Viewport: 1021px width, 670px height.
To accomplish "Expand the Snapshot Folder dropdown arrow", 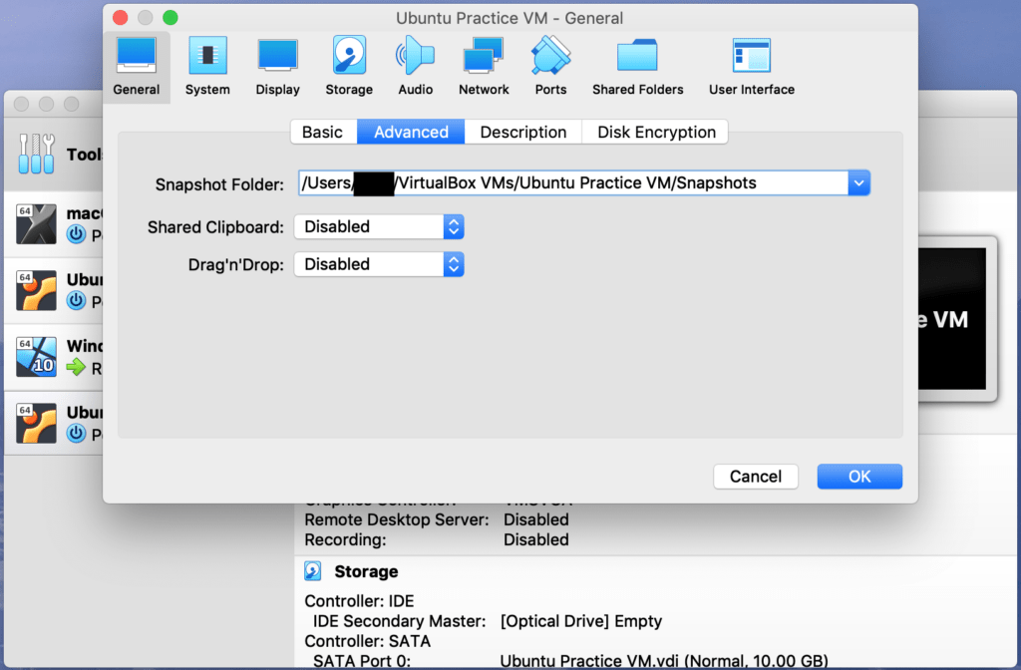I will pos(858,183).
